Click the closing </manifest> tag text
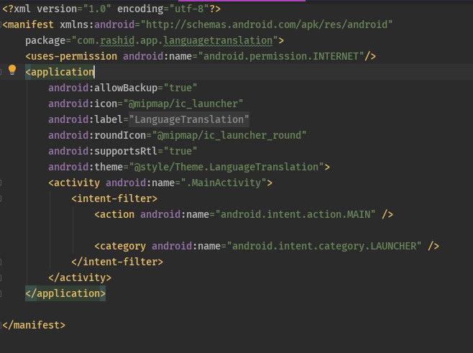The image size is (473, 353). (34, 325)
